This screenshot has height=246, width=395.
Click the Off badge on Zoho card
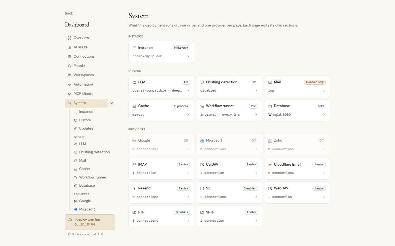(x=321, y=140)
